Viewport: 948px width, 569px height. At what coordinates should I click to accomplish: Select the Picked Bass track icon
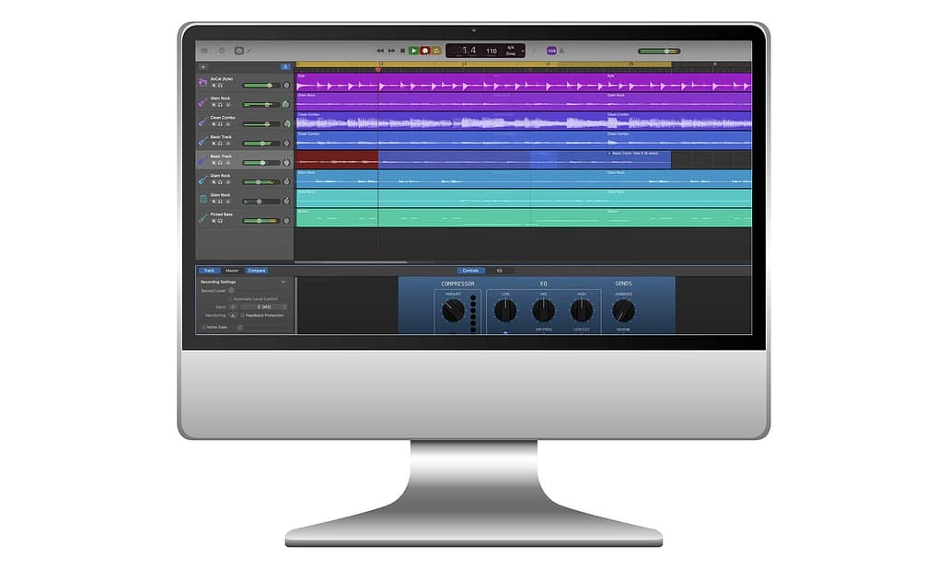(202, 217)
